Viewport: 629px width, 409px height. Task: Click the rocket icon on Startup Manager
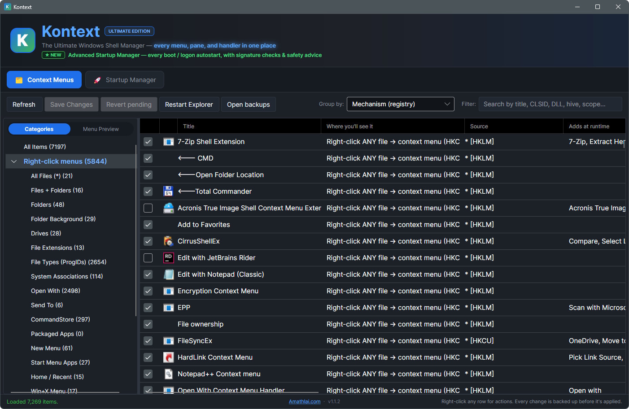point(97,80)
